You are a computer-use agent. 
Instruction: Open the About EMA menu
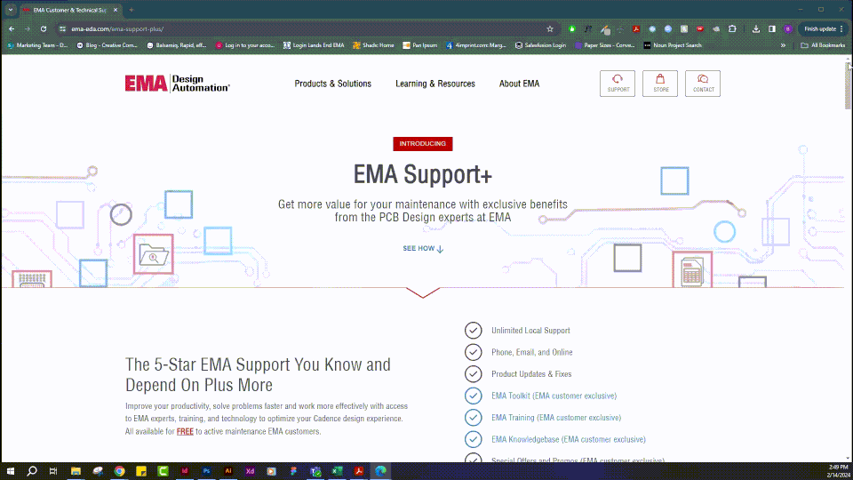pyautogui.click(x=520, y=84)
